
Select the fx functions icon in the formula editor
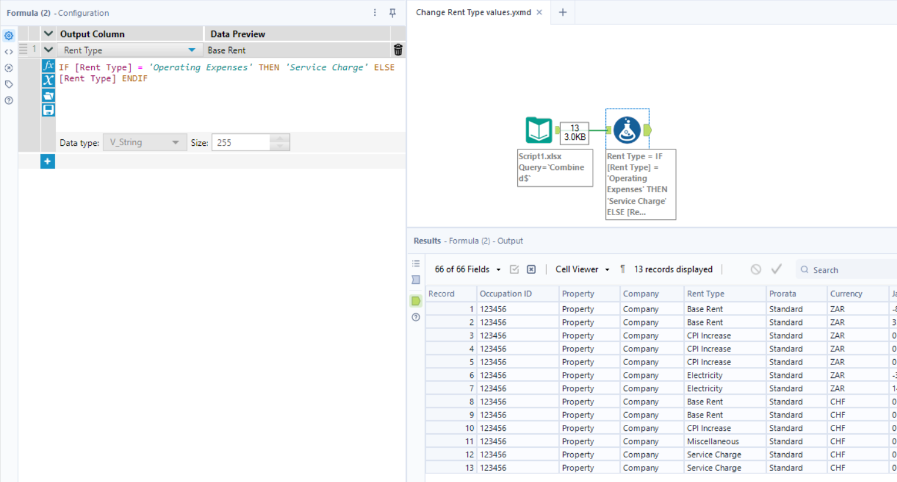[x=48, y=66]
